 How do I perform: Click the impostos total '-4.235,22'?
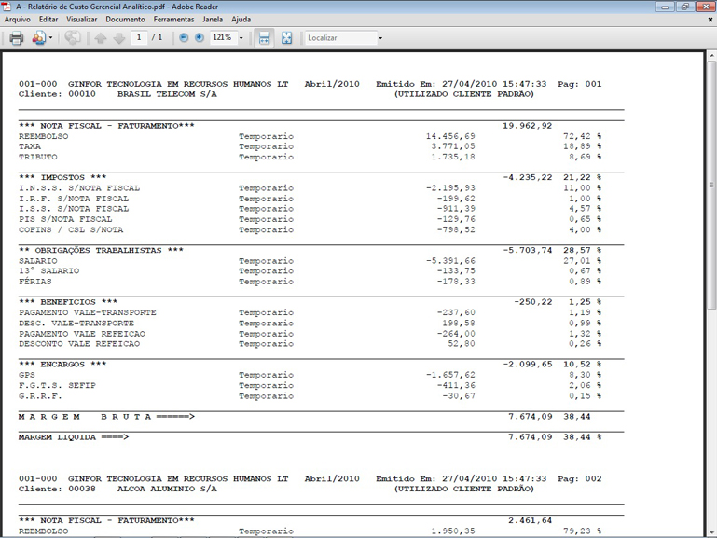(x=527, y=177)
